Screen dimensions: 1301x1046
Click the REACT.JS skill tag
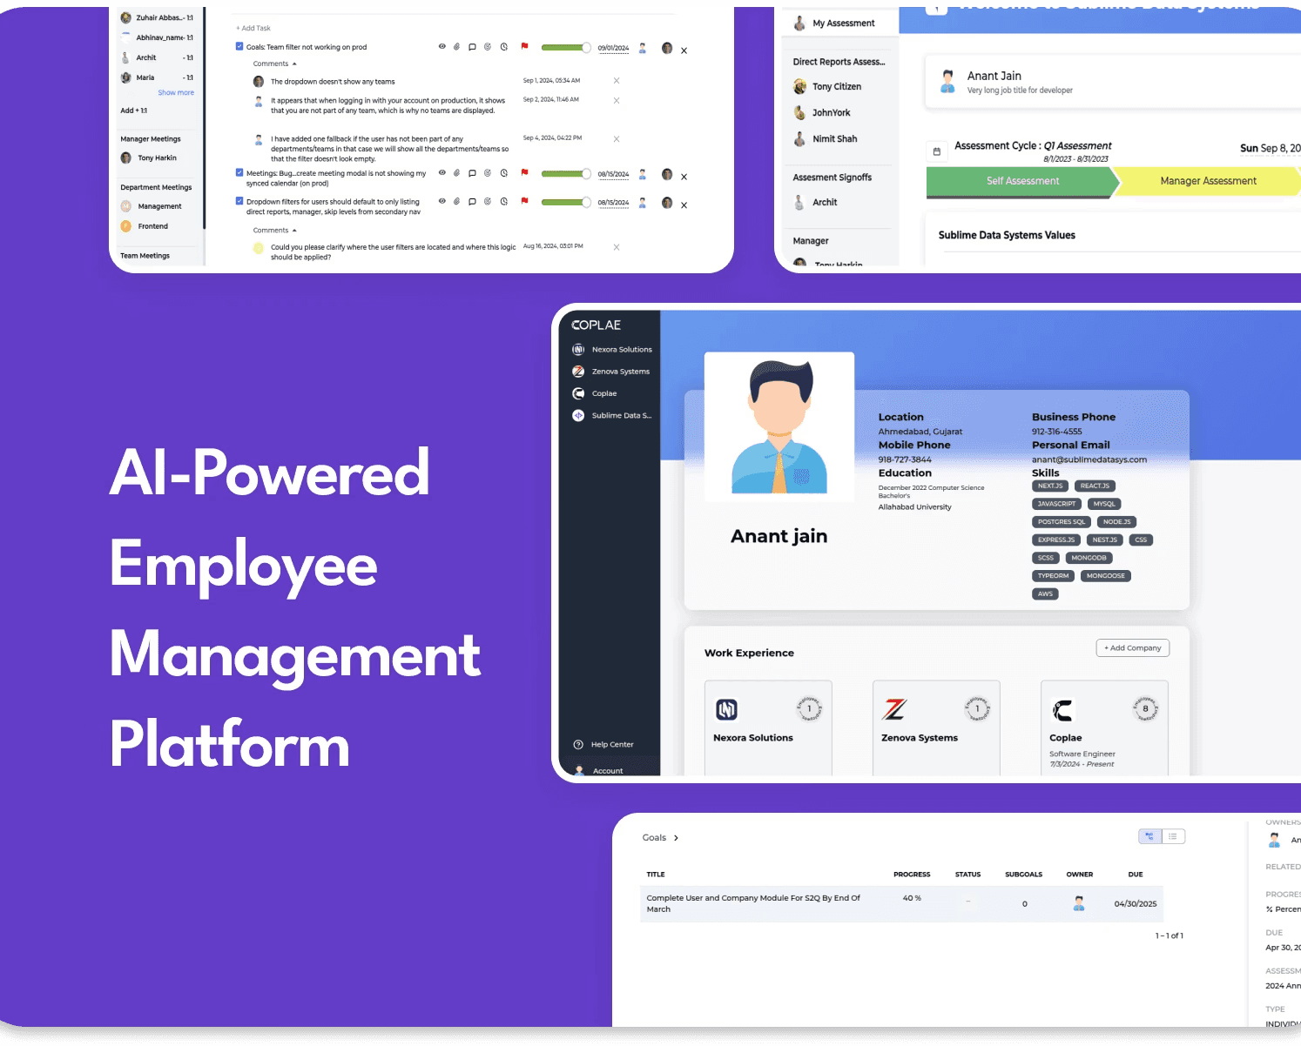pos(1095,486)
